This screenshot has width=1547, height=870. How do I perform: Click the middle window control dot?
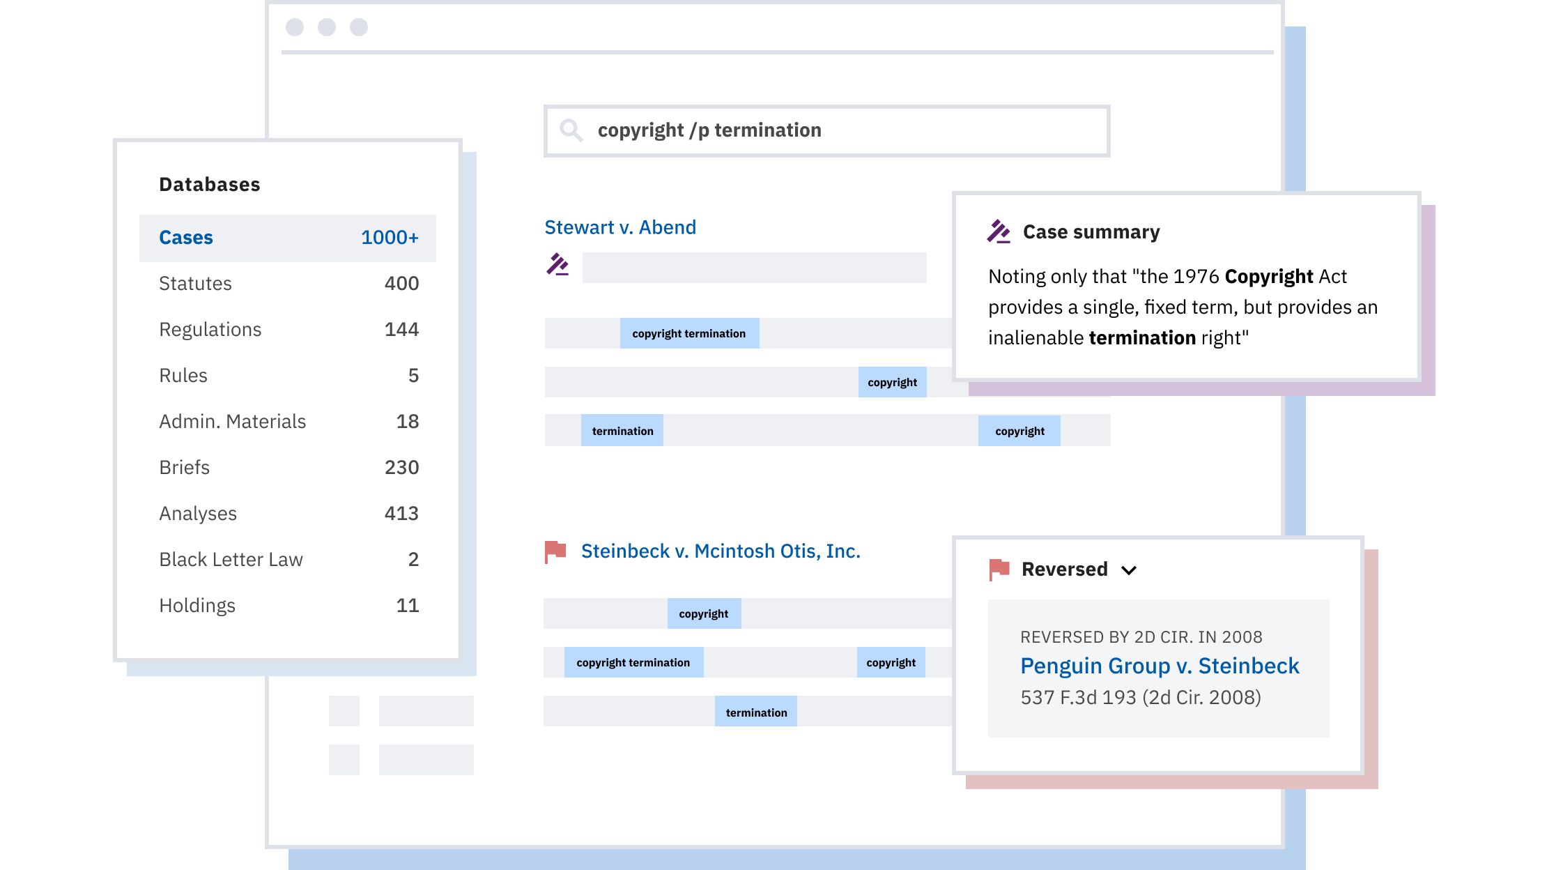tap(326, 26)
